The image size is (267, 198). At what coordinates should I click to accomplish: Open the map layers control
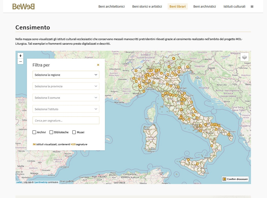coord(244,57)
